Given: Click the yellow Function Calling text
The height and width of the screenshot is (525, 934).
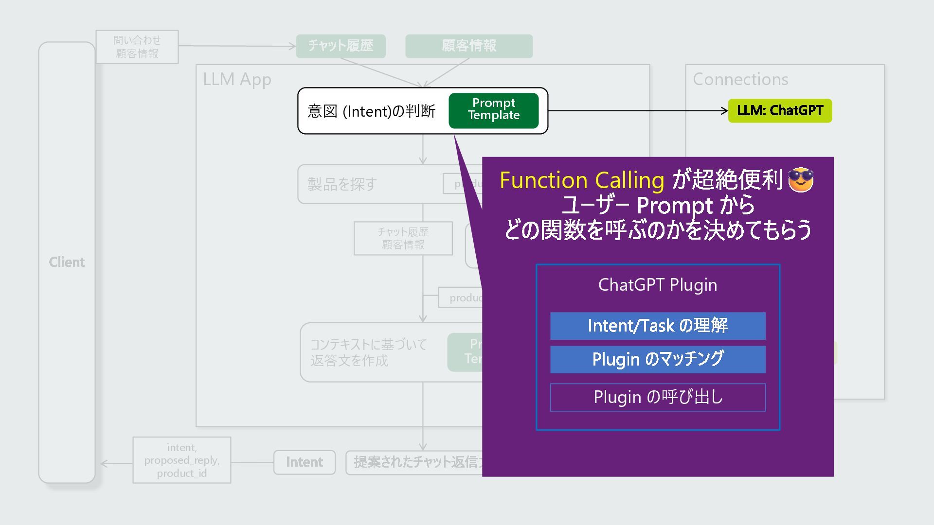Looking at the screenshot, I should pos(582,180).
